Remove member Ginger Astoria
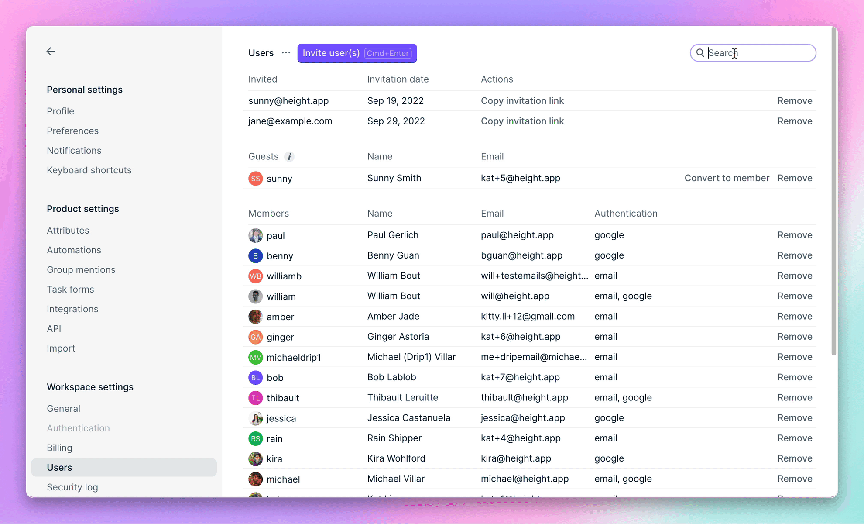Viewport: 864px width, 524px height. [x=795, y=337]
